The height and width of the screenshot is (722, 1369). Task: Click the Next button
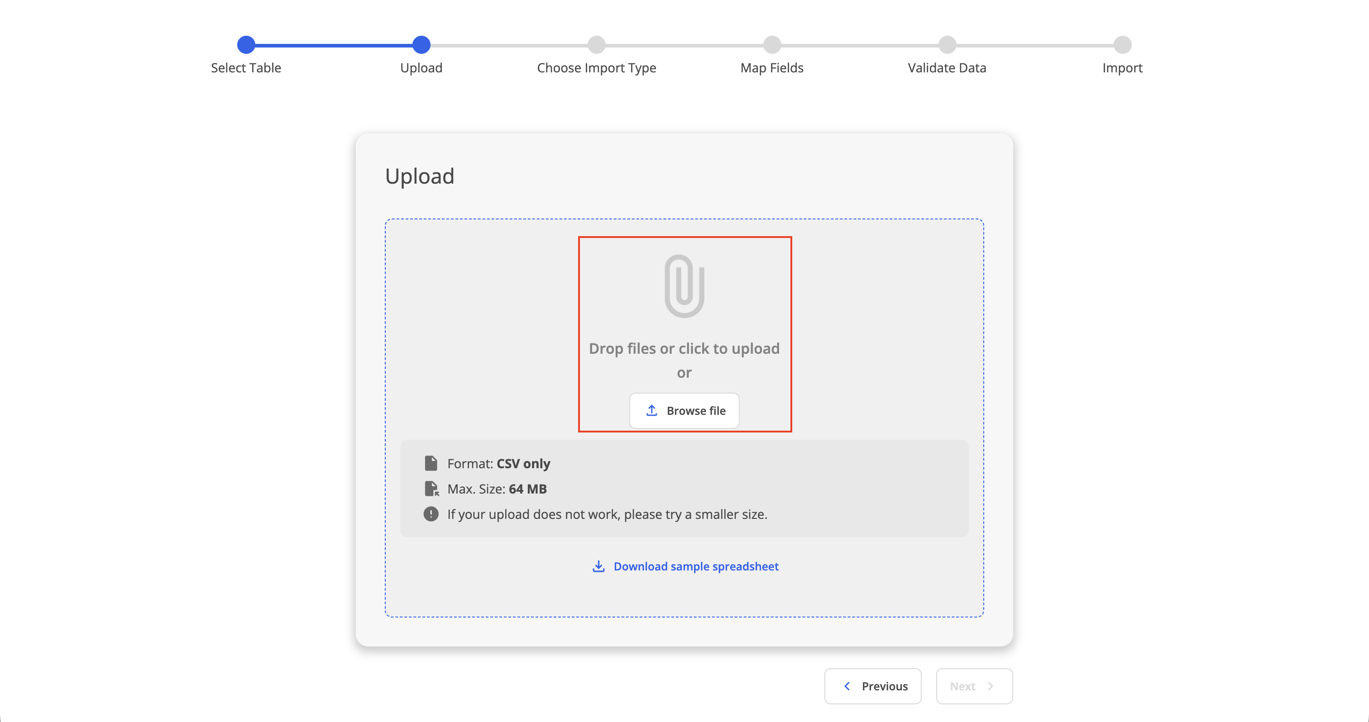974,686
